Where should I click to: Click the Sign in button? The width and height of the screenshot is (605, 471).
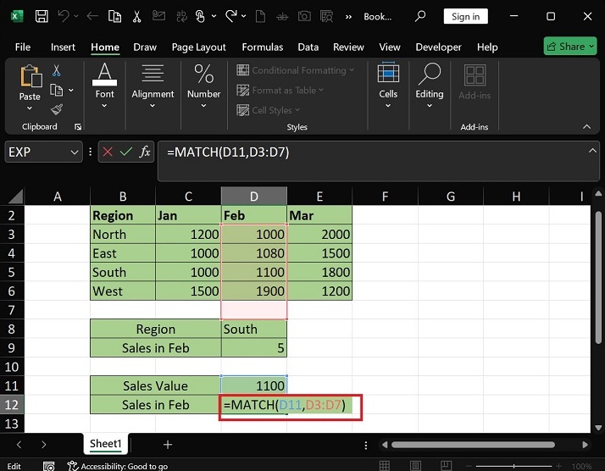click(x=466, y=16)
